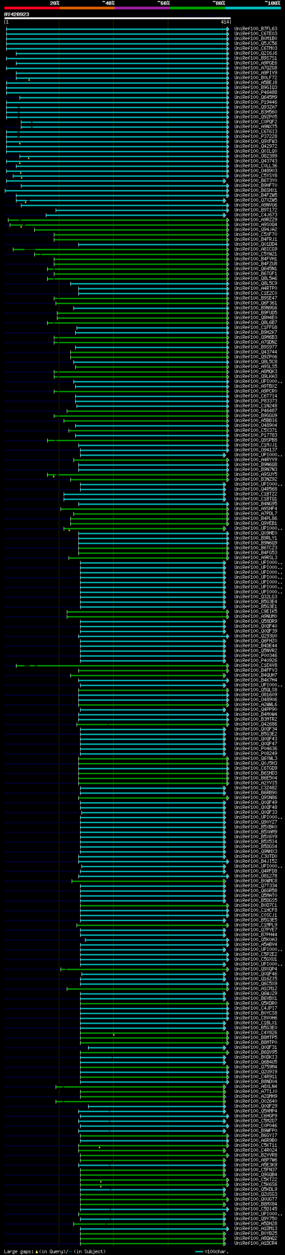This screenshot has width=285, height=1255.
Task: Click the red 20% identity legend segment
Action: [32, 8]
